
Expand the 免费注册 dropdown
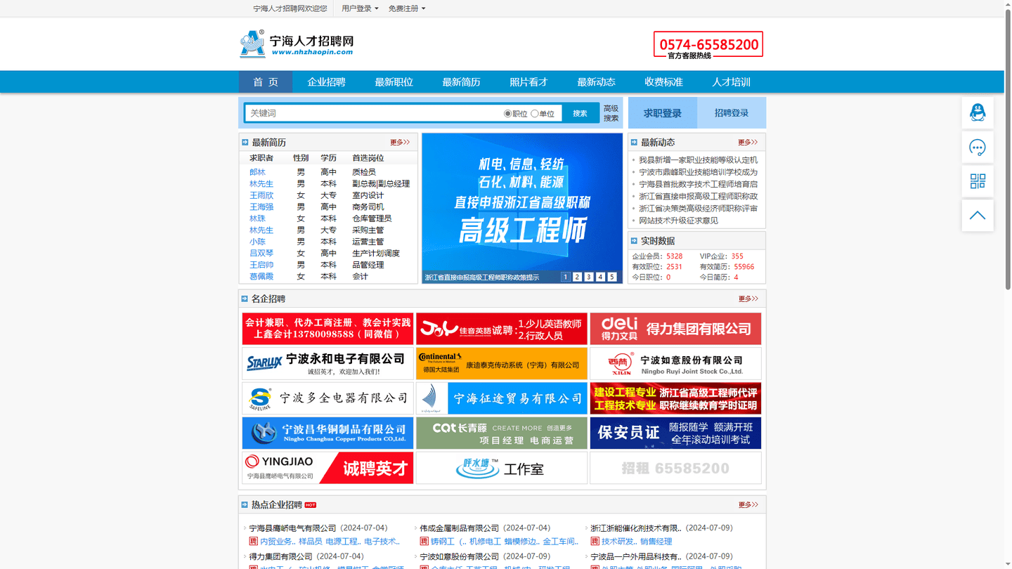point(407,8)
